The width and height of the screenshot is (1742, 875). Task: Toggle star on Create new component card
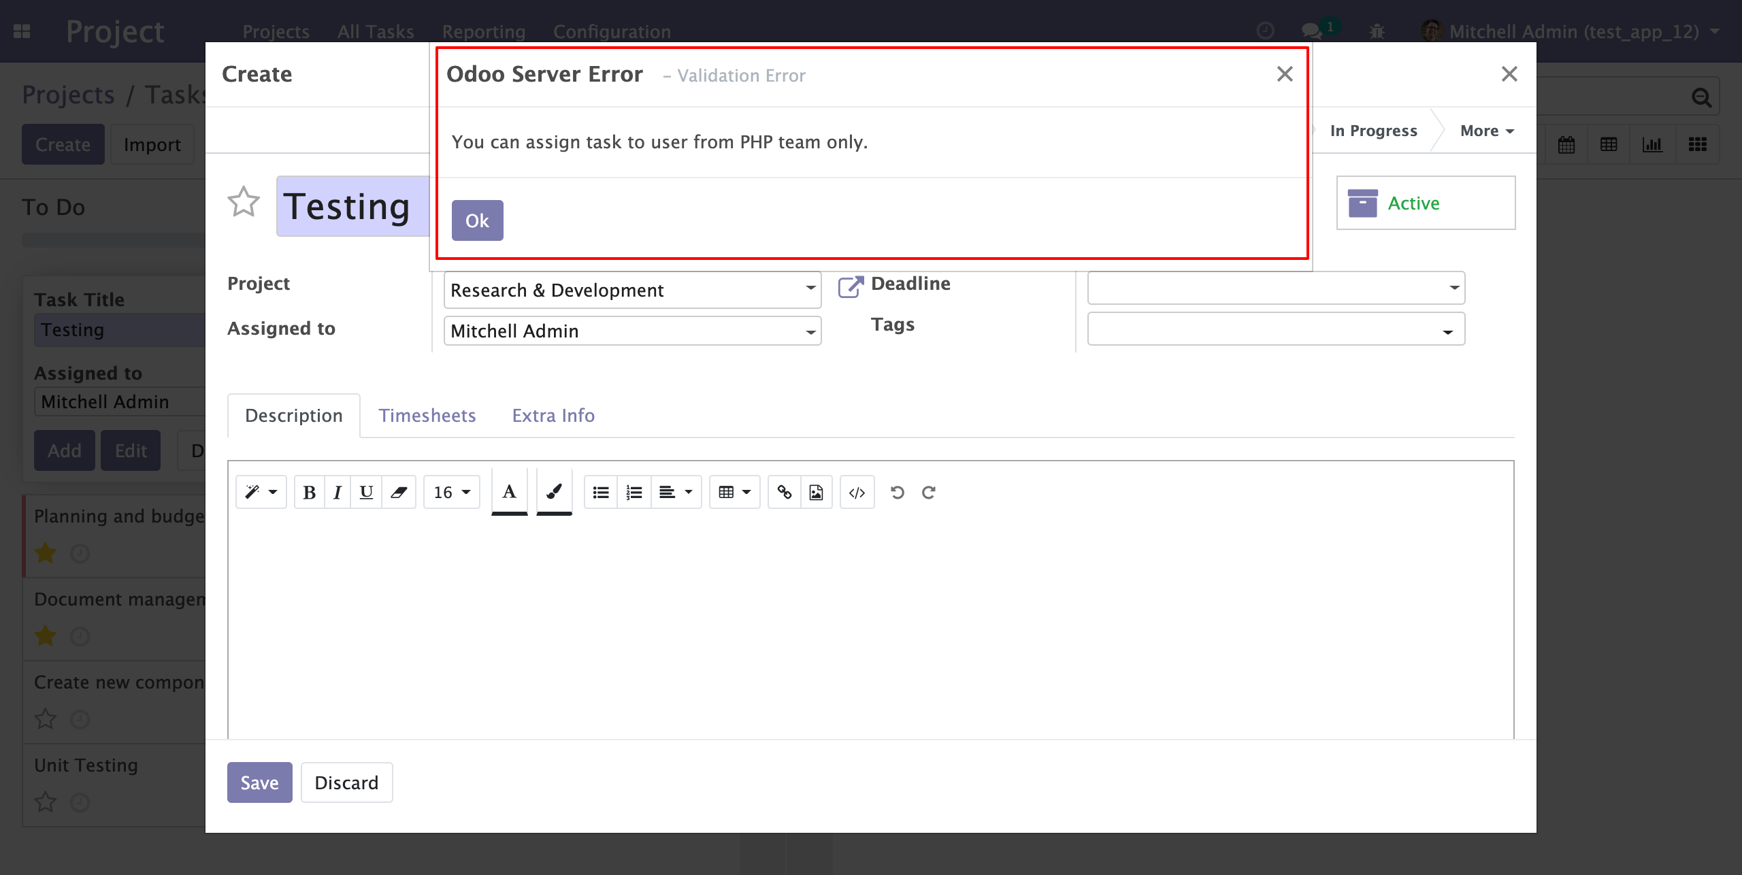(46, 719)
